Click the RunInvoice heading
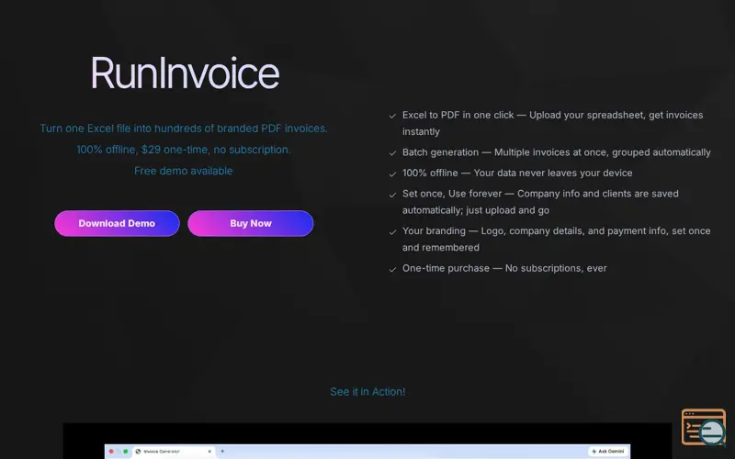 click(185, 73)
